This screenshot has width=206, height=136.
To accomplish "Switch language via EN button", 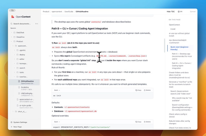I will (x=180, y=12).
